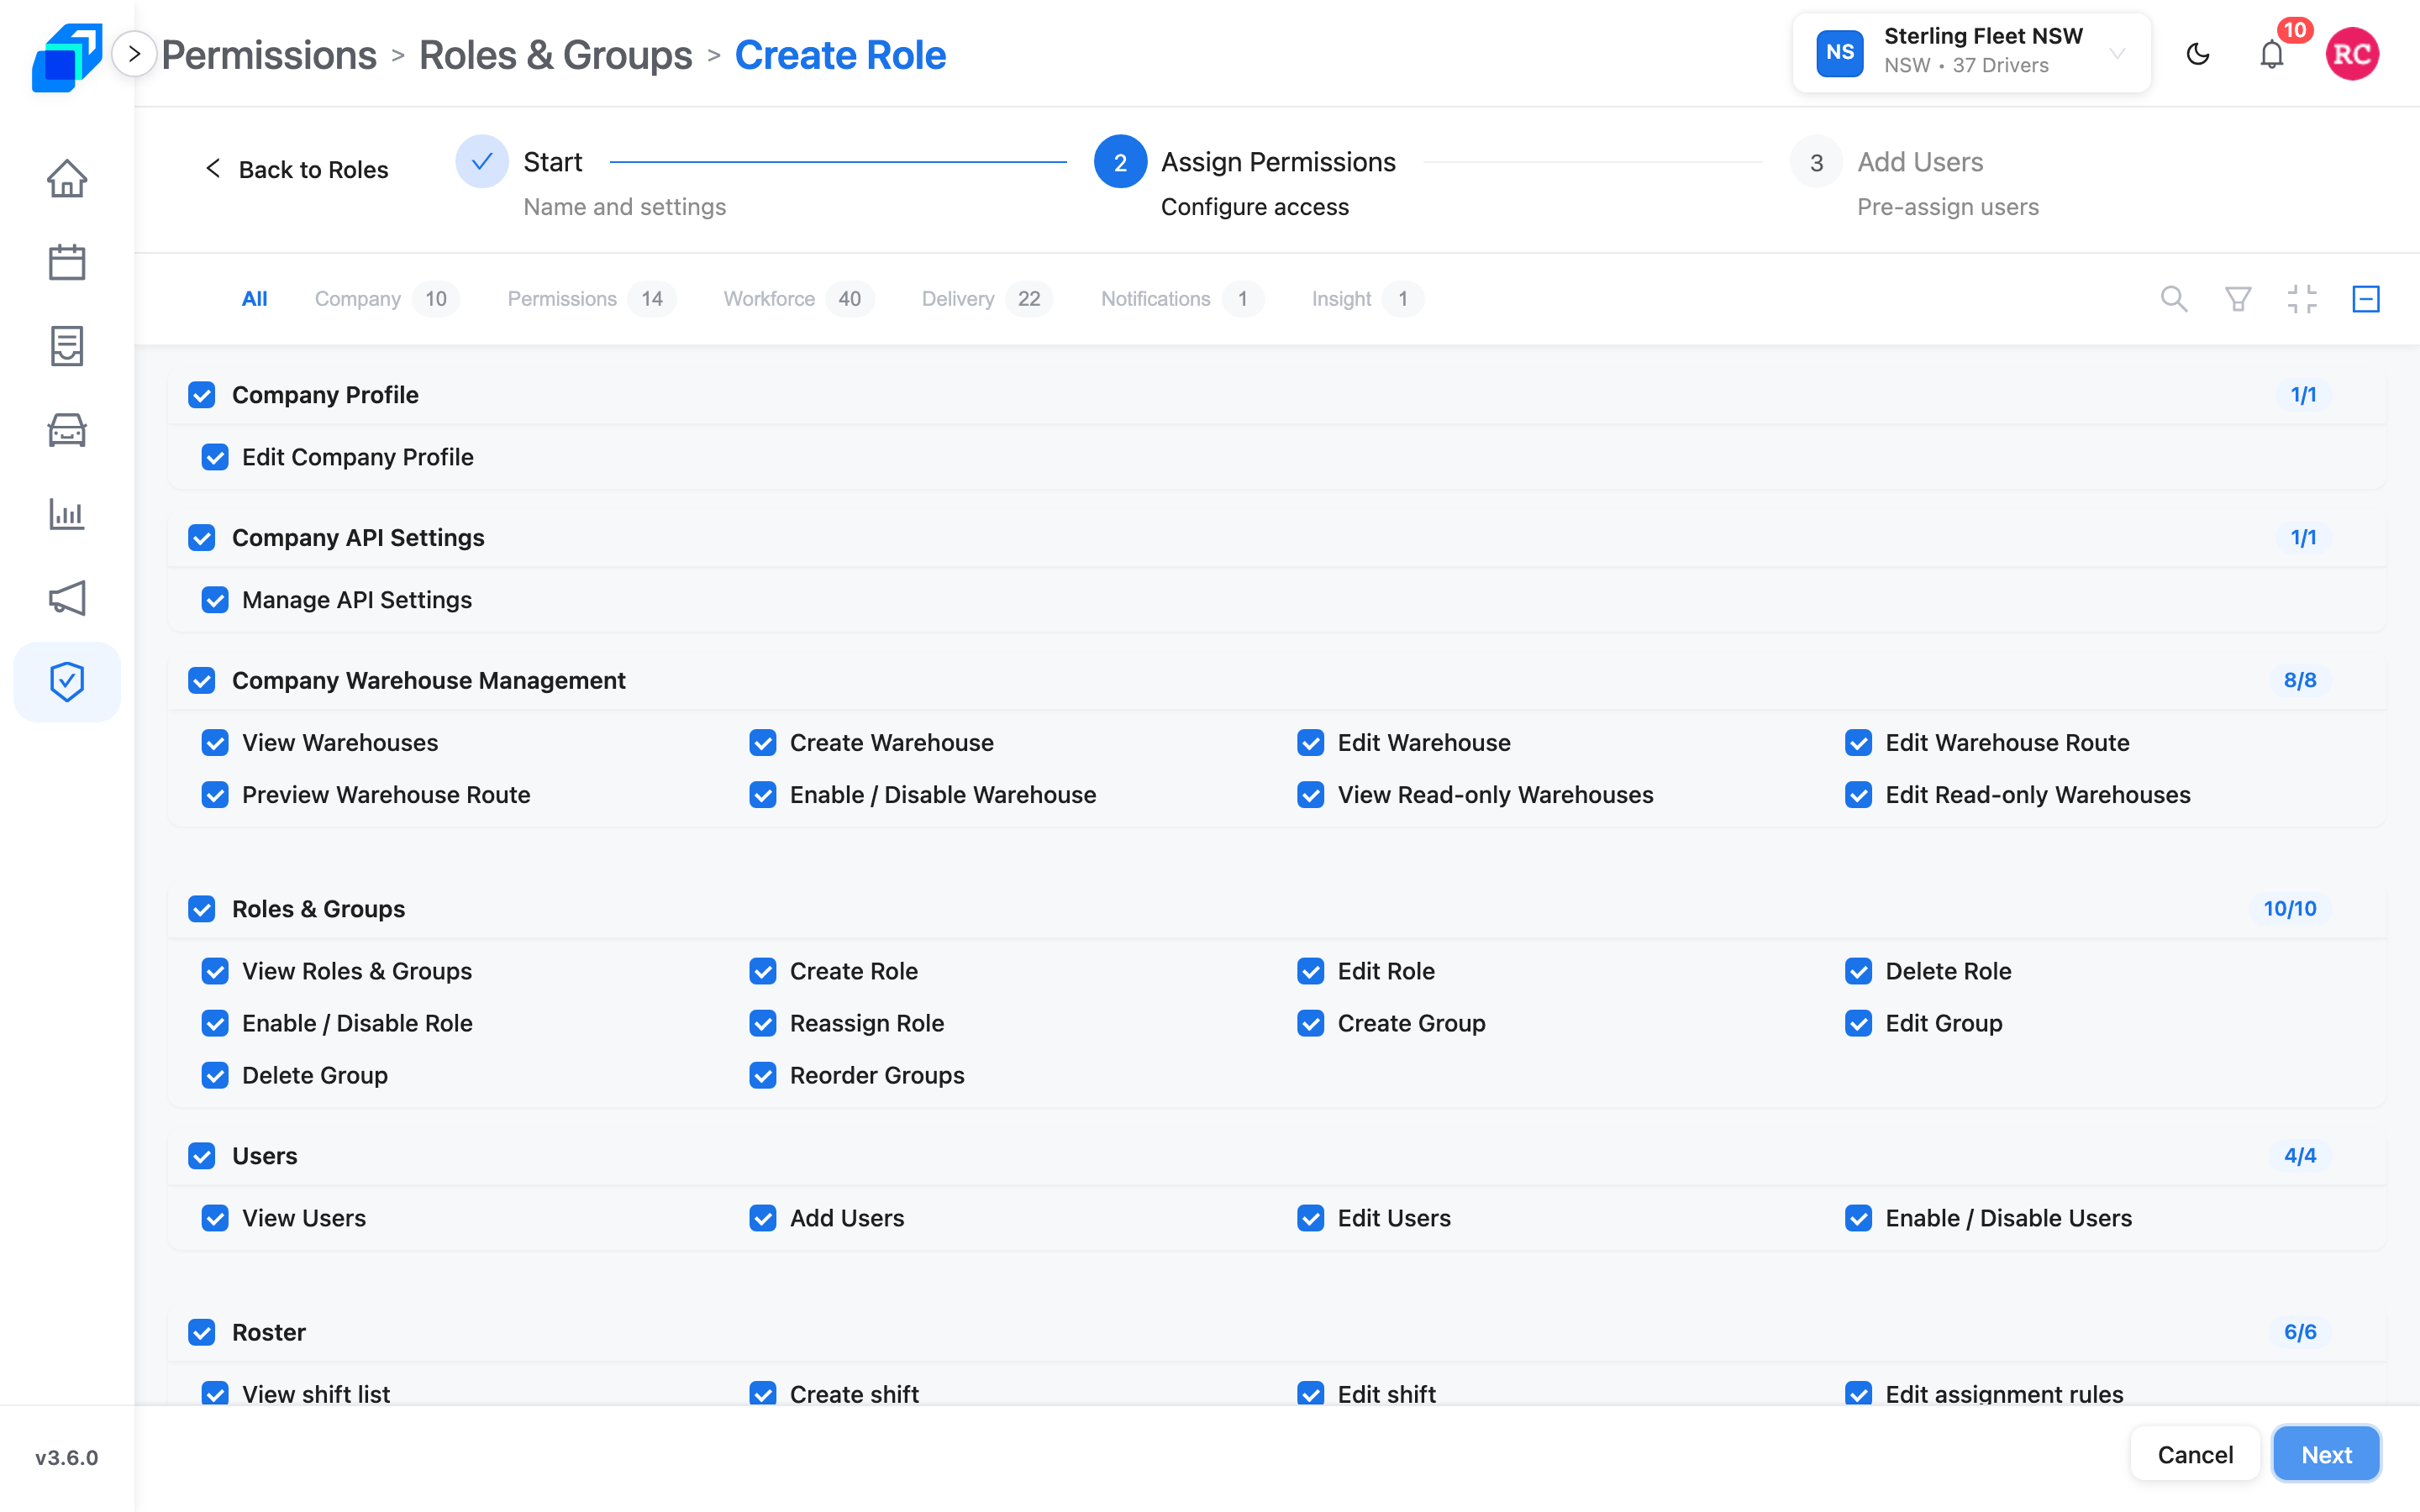Collapse Roster section via 6/6 badge
This screenshot has width=2420, height=1512.
(x=2300, y=1332)
